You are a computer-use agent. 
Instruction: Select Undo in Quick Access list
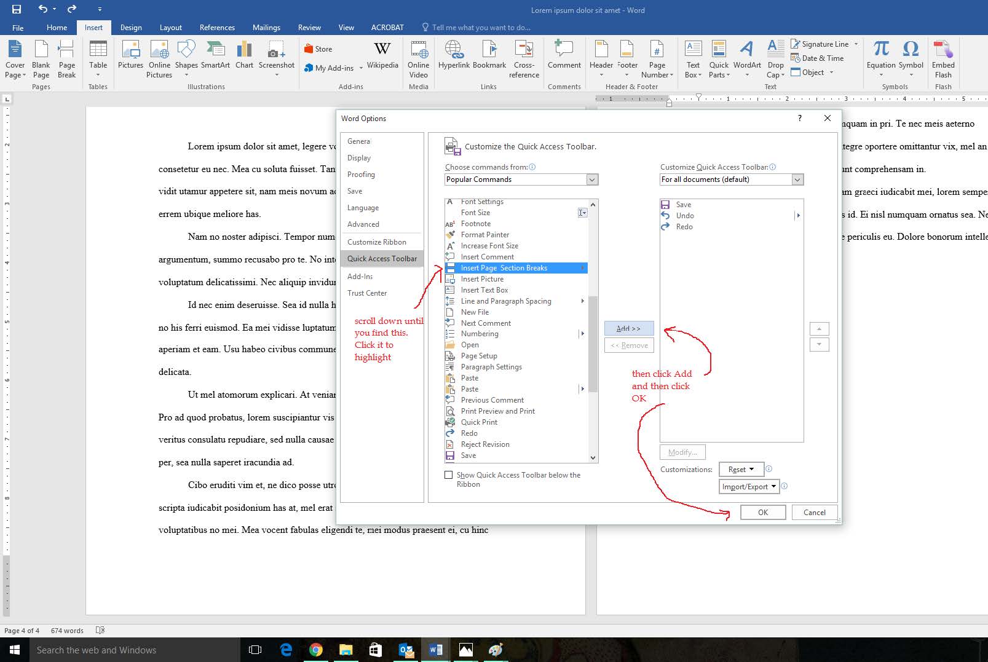[731, 216]
